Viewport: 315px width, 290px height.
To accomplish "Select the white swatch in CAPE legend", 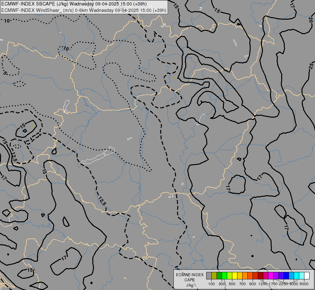I will click(x=307, y=275).
